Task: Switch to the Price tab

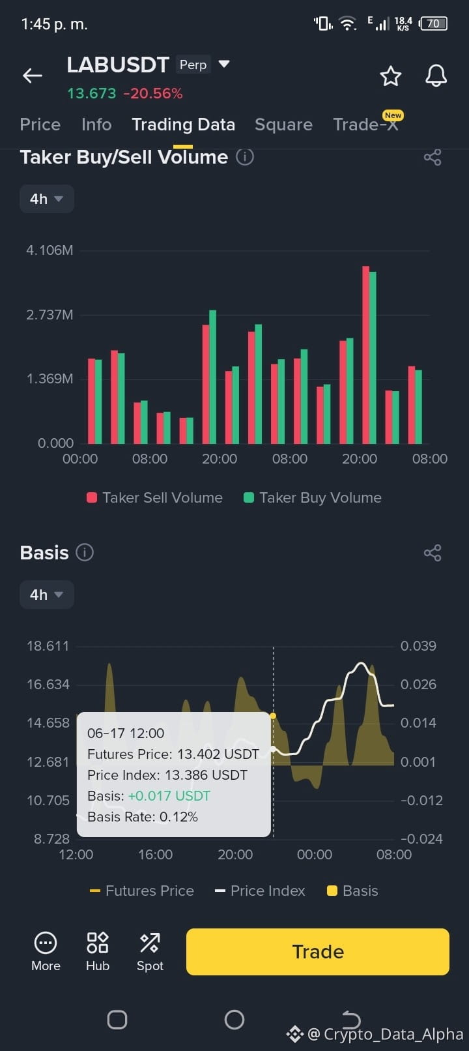Action: (x=40, y=125)
